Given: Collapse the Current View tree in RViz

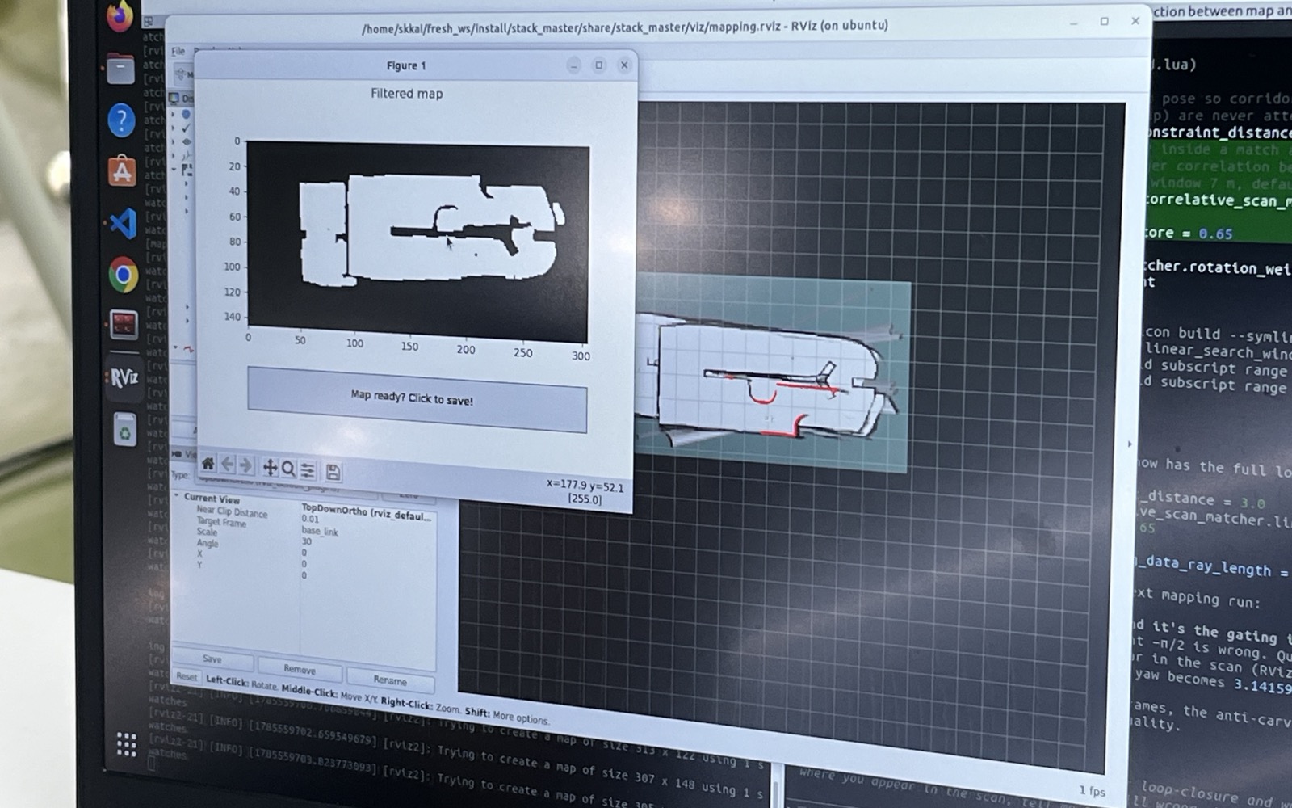Looking at the screenshot, I should tap(177, 496).
